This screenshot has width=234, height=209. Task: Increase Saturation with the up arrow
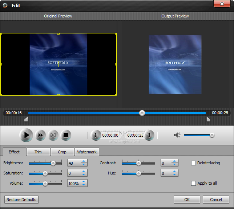click(x=84, y=171)
